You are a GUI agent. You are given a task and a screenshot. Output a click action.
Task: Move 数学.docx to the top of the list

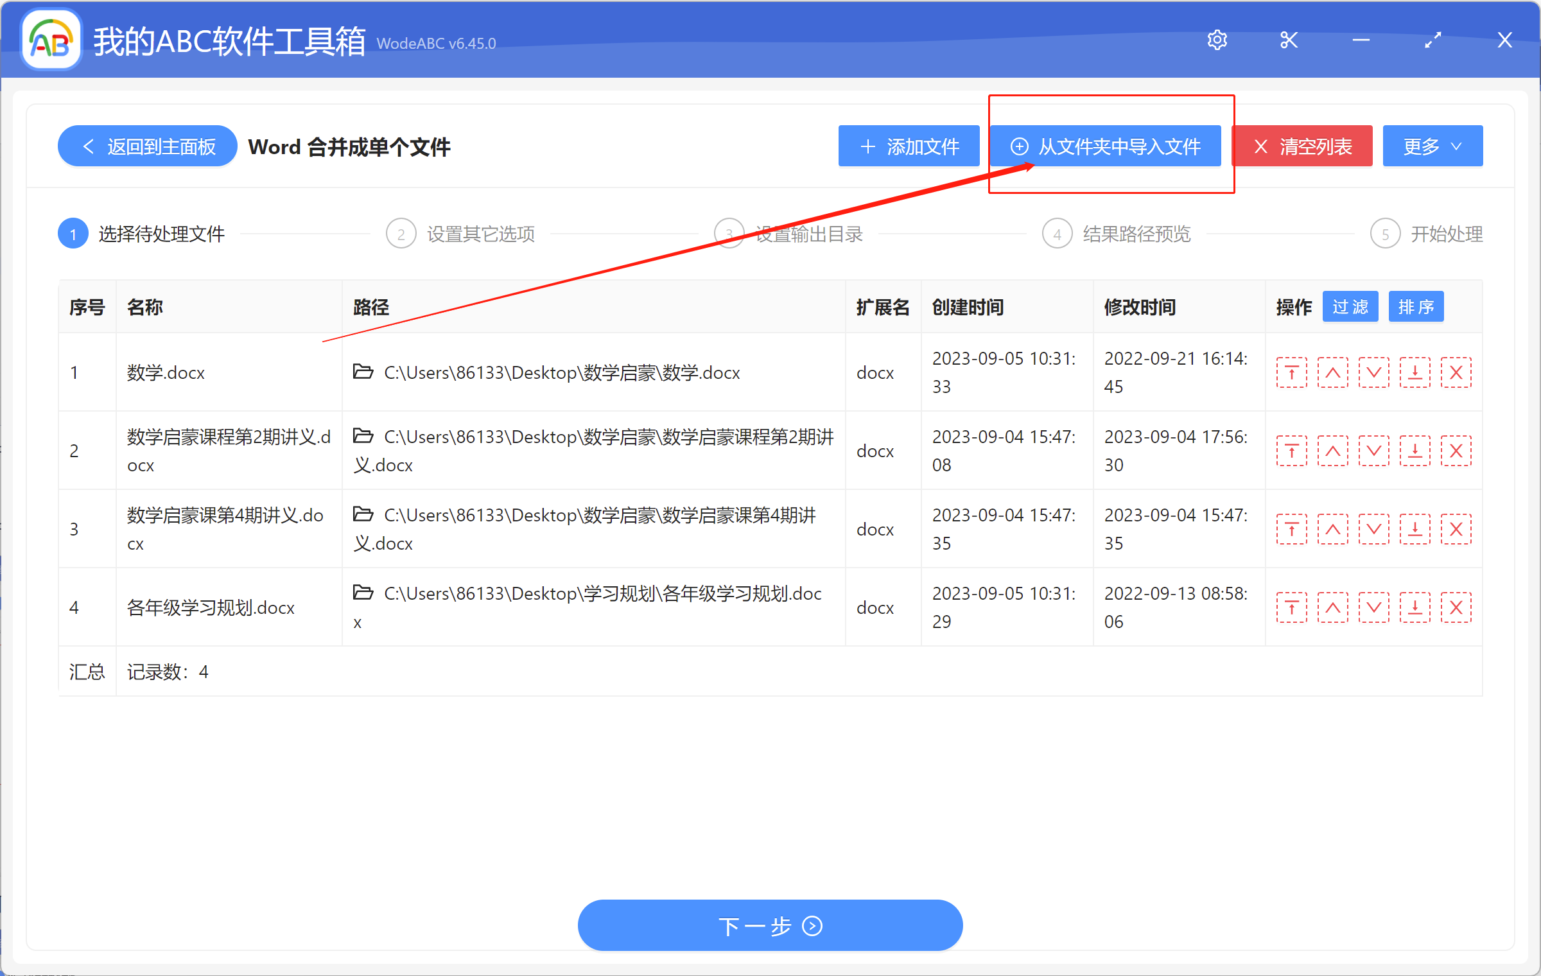[1291, 372]
